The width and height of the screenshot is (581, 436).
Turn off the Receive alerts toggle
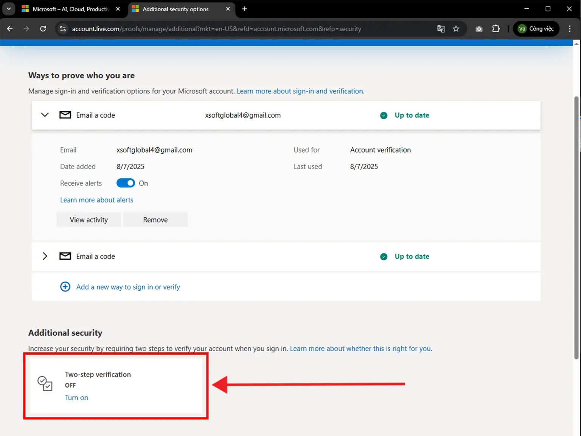[126, 183]
